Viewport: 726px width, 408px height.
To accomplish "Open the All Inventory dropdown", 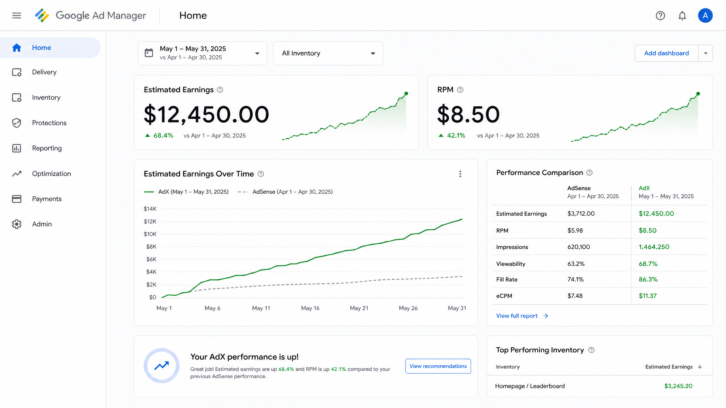I will pos(328,53).
